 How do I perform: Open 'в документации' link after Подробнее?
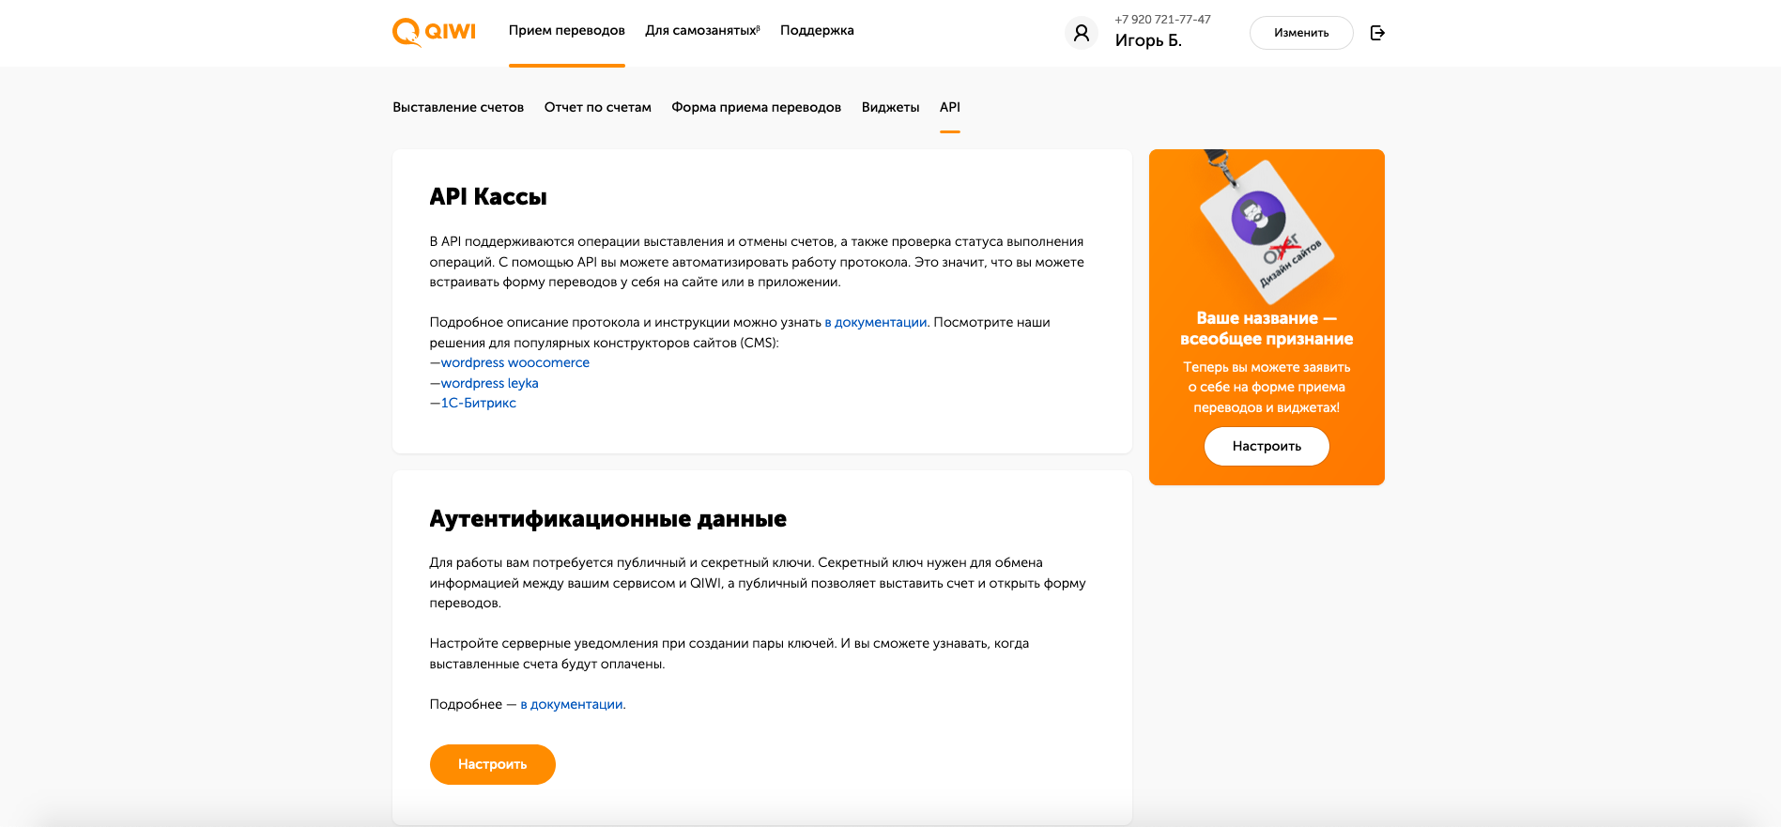[572, 704]
